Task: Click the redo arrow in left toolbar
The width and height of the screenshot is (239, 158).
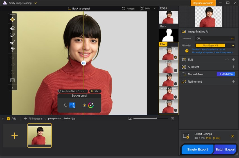Action: click(x=12, y=65)
